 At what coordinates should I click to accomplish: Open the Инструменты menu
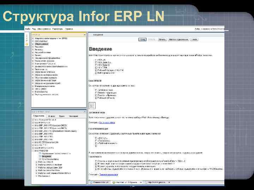coord(44,29)
